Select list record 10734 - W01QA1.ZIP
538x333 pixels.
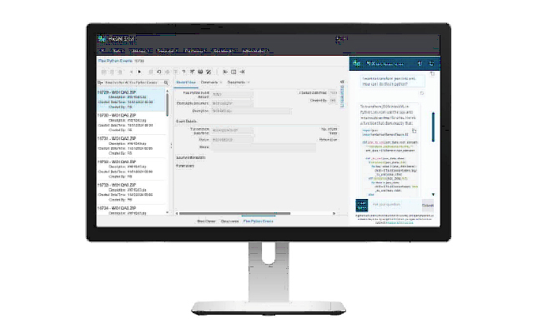132,210
